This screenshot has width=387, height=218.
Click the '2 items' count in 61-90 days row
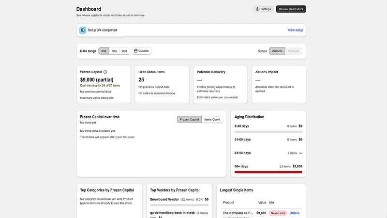[x=292, y=153]
